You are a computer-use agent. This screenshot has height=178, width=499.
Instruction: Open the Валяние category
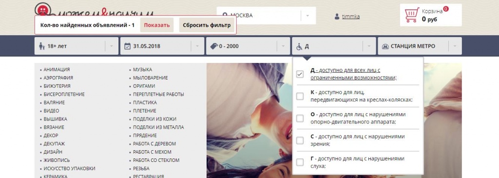coord(54,102)
